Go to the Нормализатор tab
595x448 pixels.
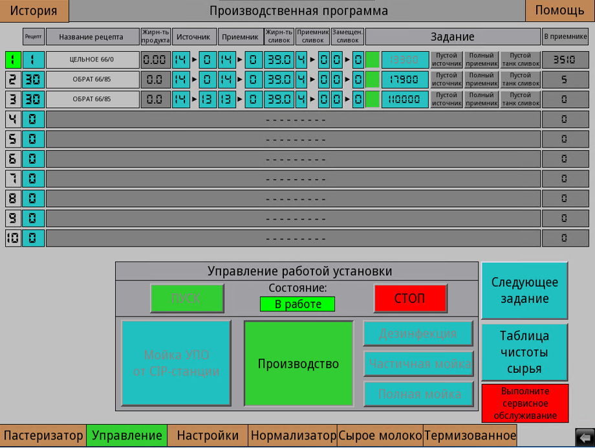(293, 436)
